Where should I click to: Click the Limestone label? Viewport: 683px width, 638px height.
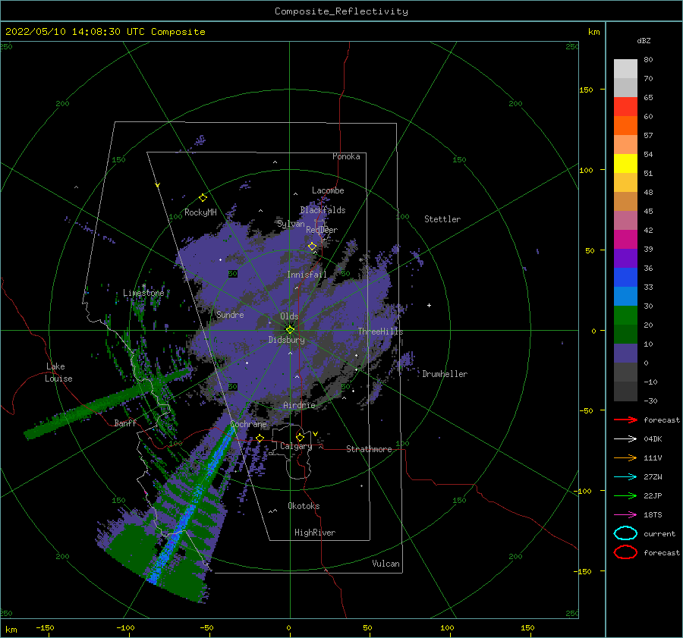tap(143, 293)
